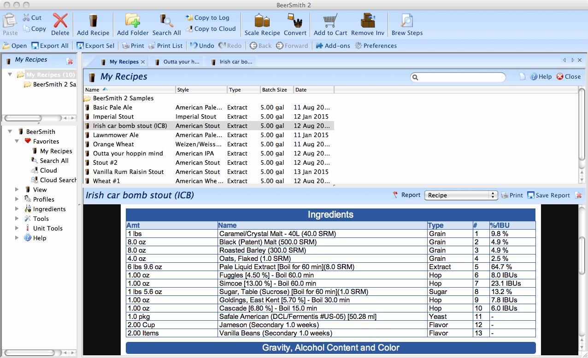
Task: Open Cloud in sidebar tree
Action: (44, 170)
